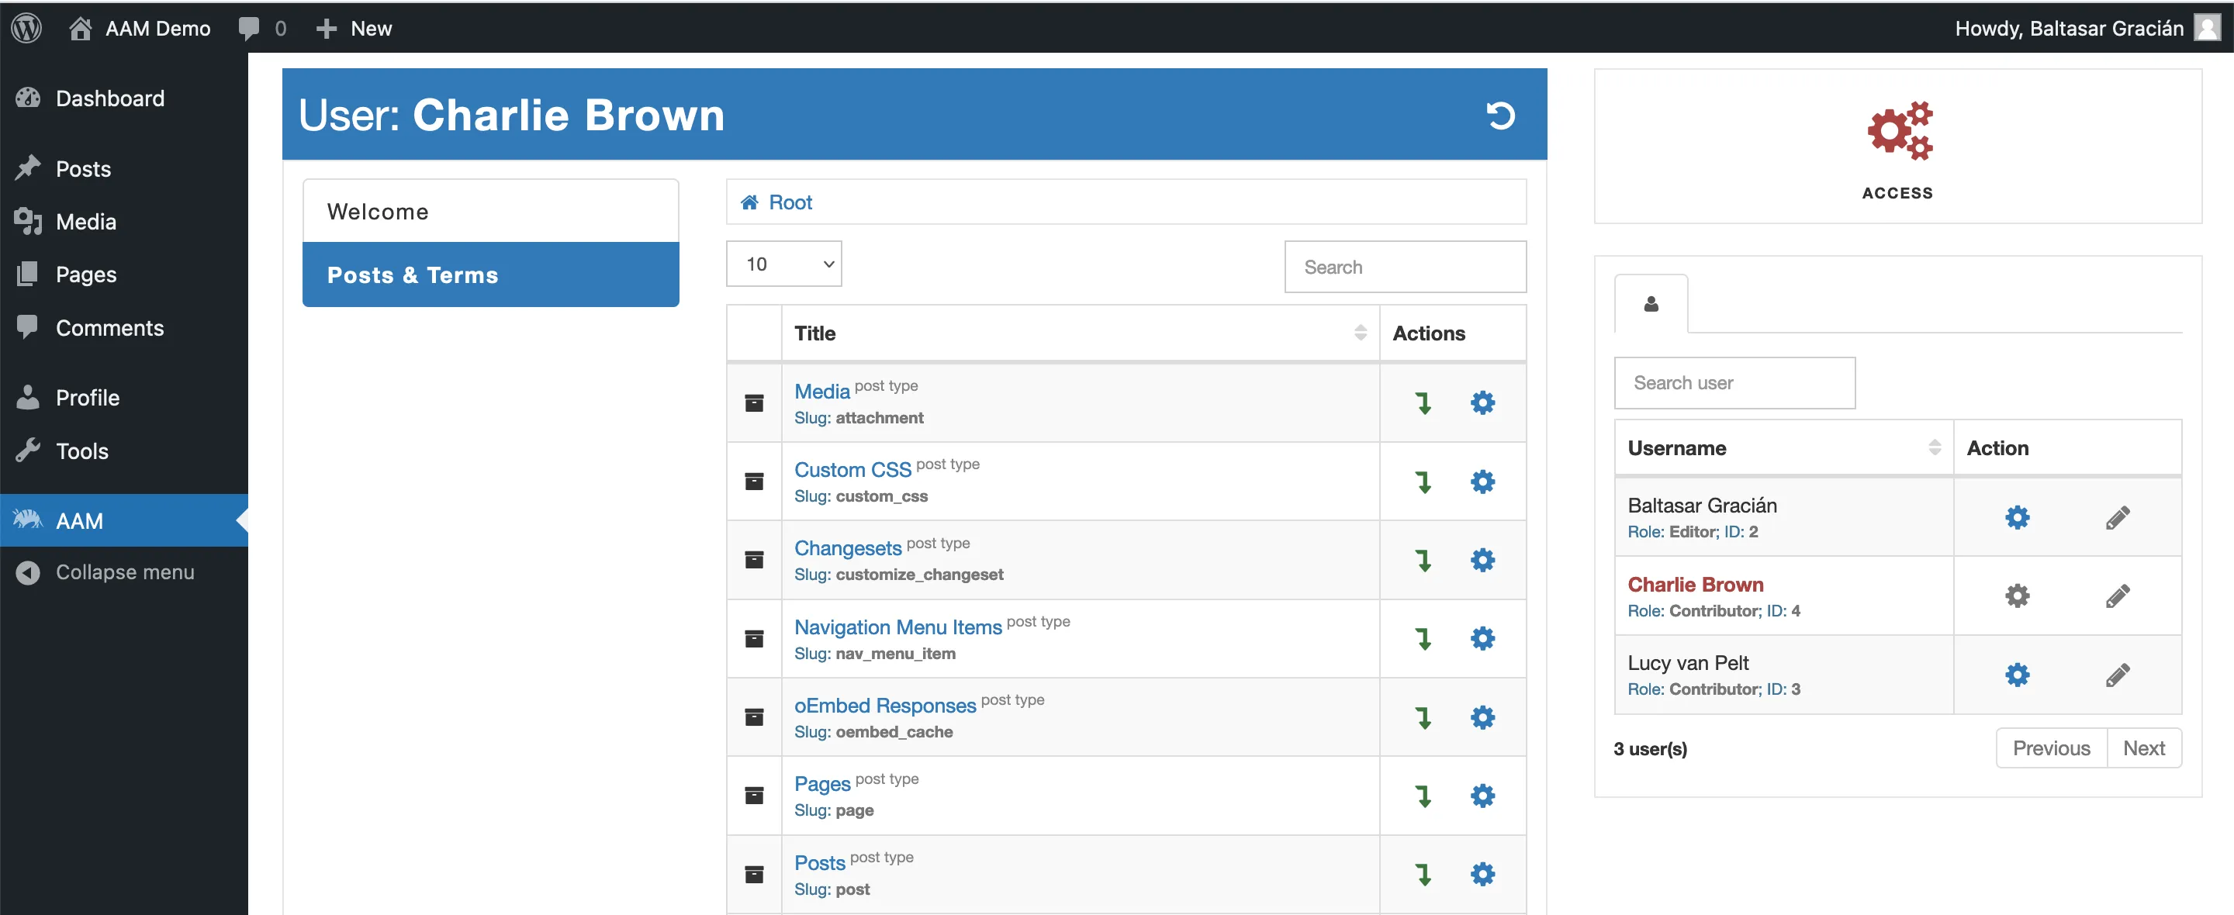This screenshot has width=2234, height=915.
Task: Open the Comments sidebar menu
Action: point(109,328)
